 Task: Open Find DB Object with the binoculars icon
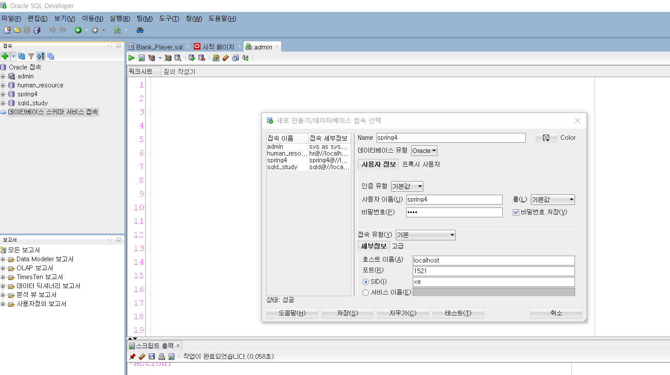pos(140,30)
